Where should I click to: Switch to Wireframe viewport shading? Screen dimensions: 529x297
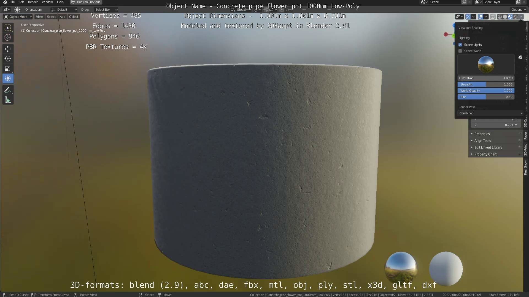click(500, 17)
